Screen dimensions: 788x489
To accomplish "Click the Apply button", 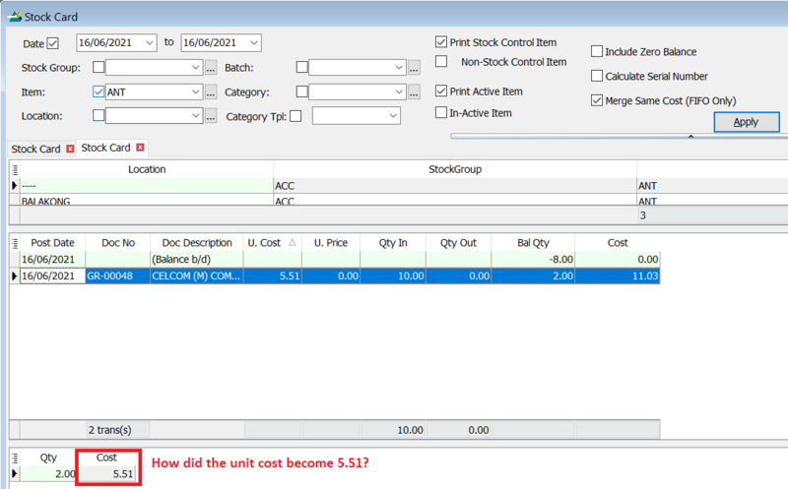I will pyautogui.click(x=745, y=122).
